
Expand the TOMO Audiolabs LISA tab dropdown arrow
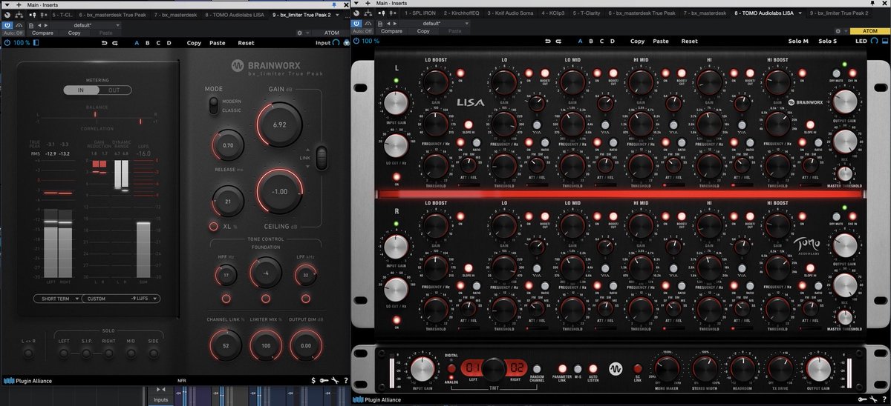(x=799, y=13)
